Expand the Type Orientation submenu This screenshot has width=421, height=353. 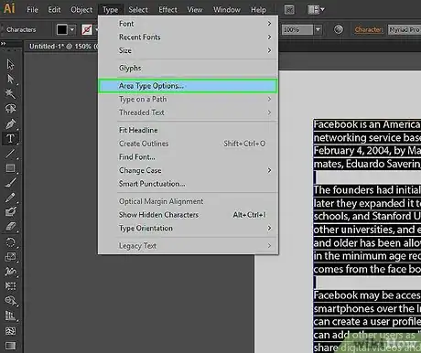188,229
